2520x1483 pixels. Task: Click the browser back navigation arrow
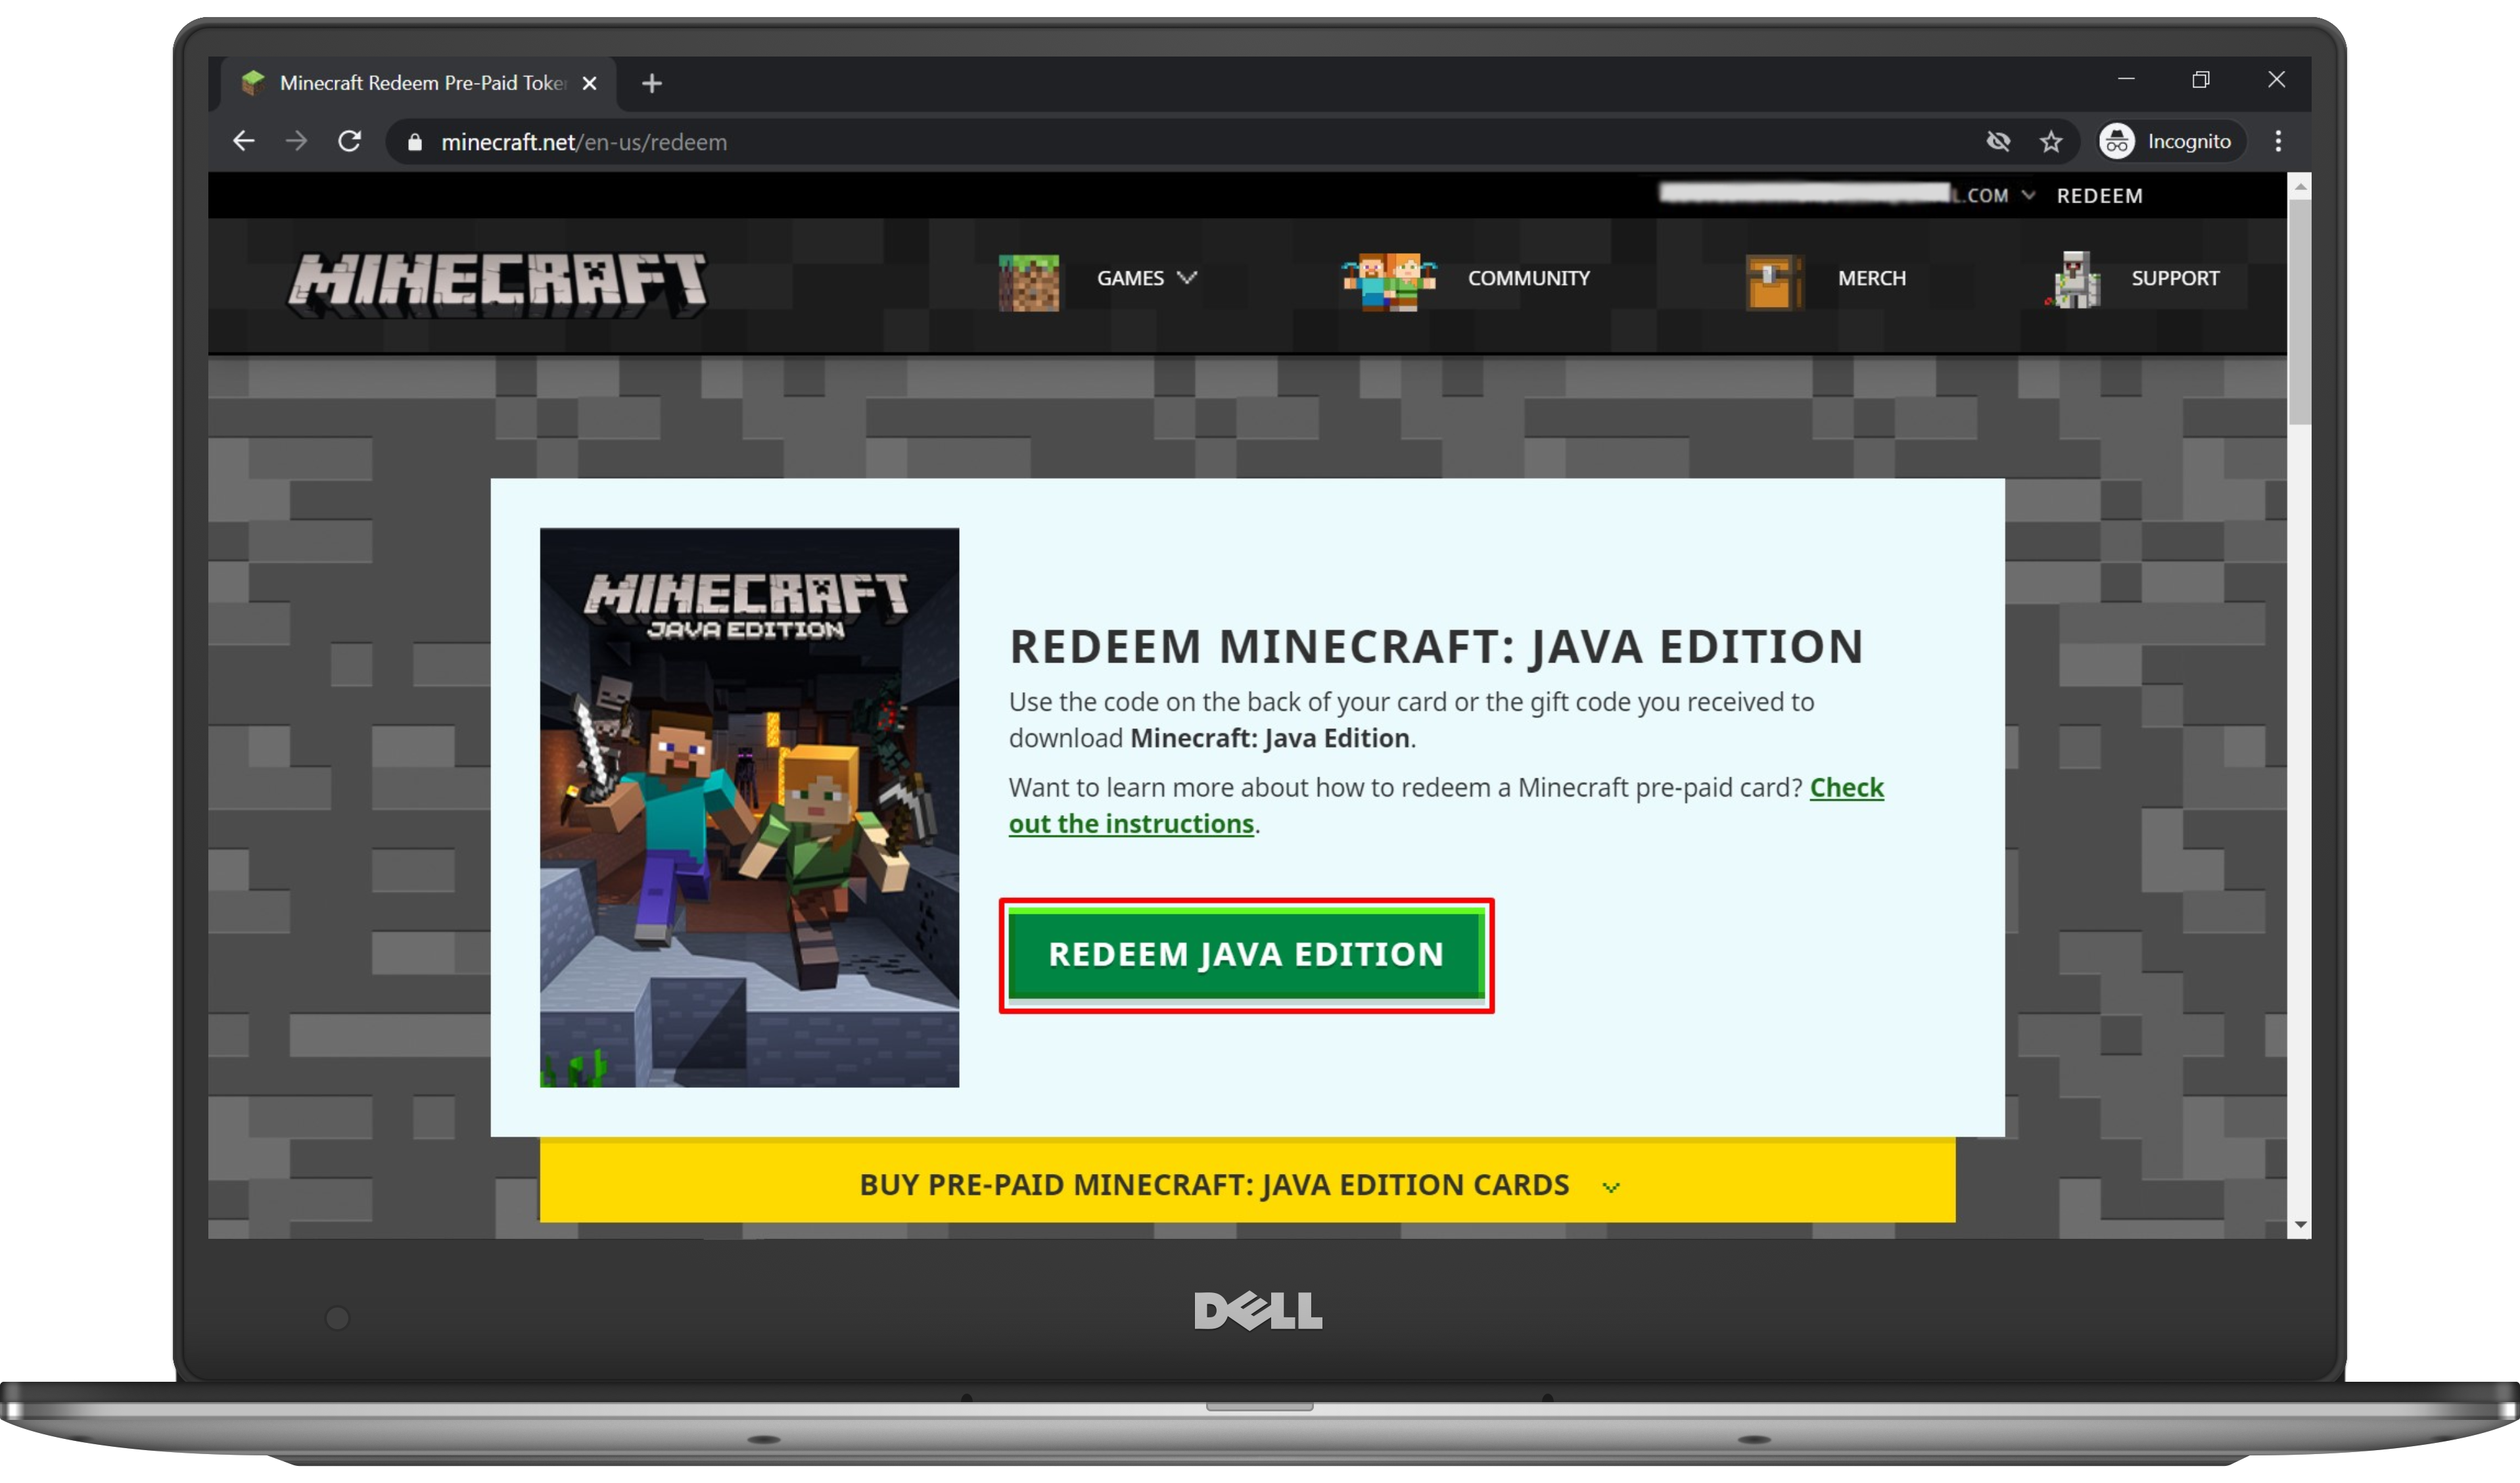pyautogui.click(x=245, y=141)
